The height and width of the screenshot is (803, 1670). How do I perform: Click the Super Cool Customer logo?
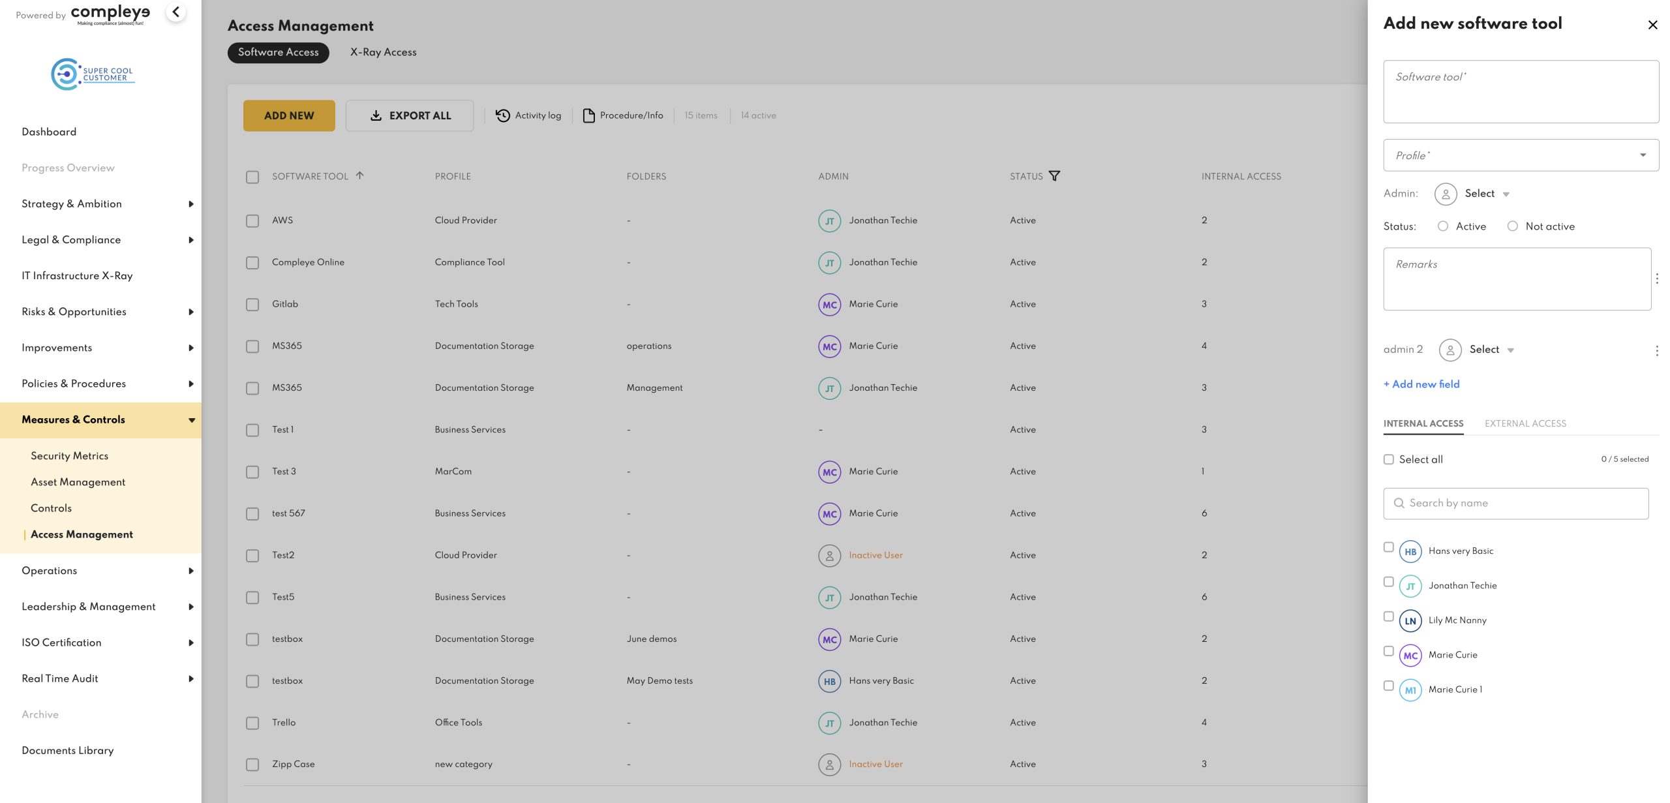coord(93,74)
